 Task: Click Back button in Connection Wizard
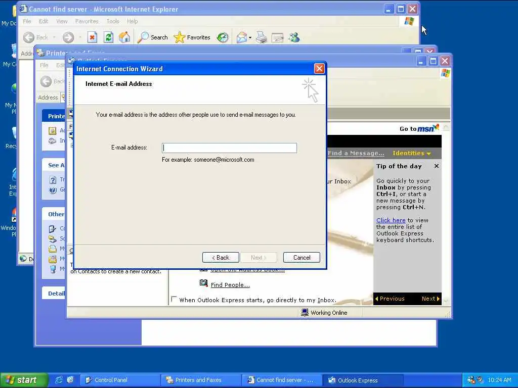point(221,257)
